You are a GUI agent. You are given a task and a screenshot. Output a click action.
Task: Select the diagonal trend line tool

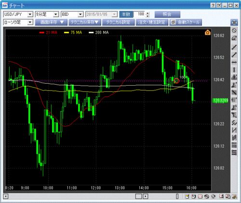tap(234, 55)
